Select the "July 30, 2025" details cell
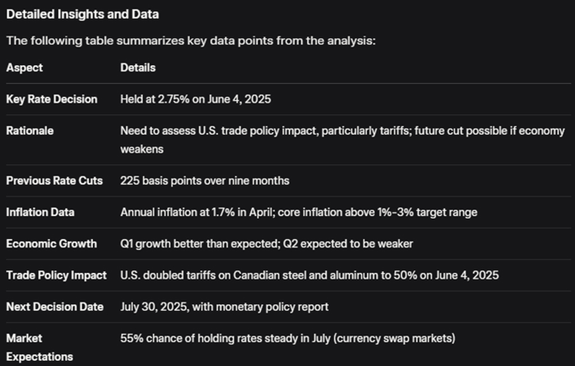 tap(224, 306)
